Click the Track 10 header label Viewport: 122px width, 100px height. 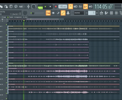coord(1,63)
